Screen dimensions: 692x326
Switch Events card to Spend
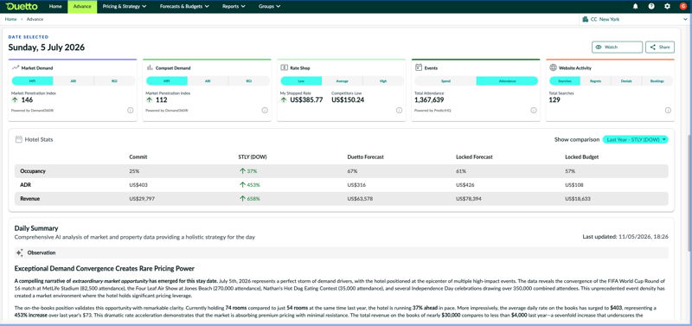[x=445, y=81]
